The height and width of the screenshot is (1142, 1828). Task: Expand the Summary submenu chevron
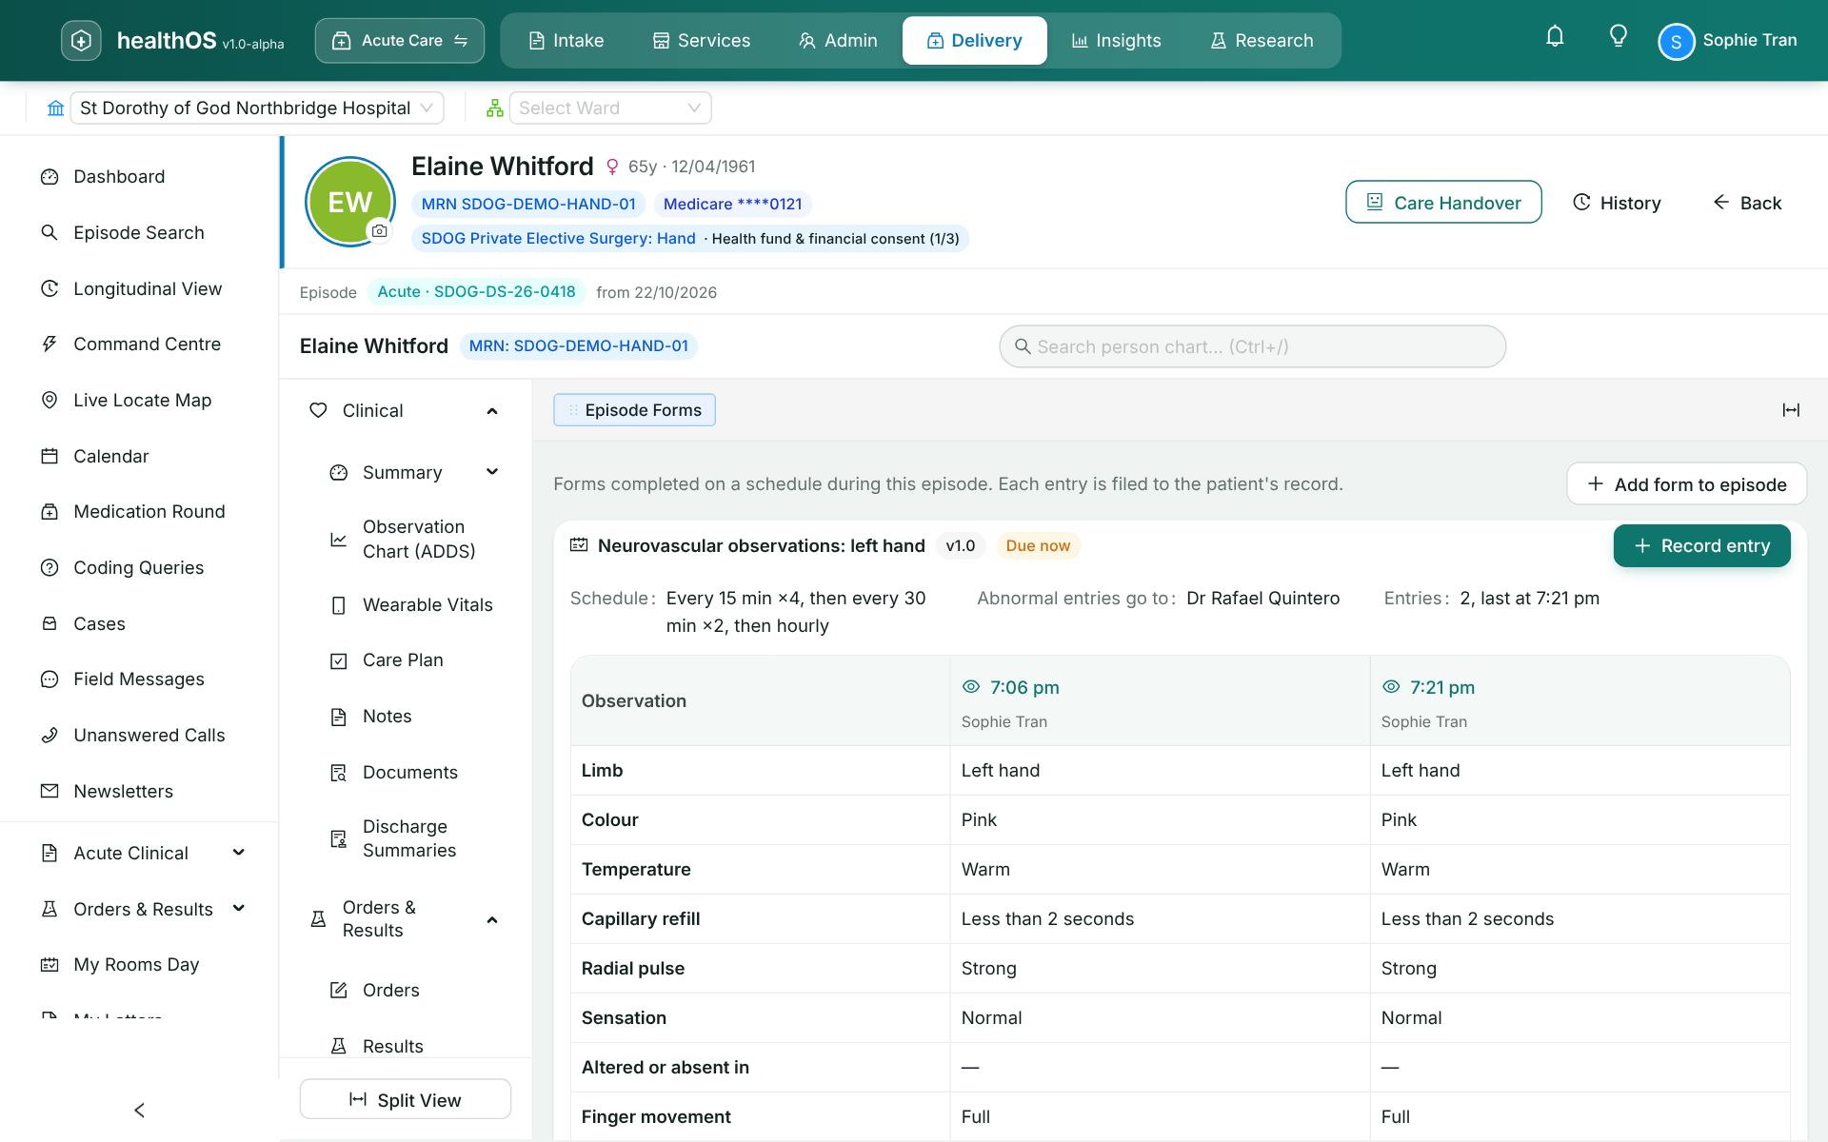pyautogui.click(x=492, y=472)
